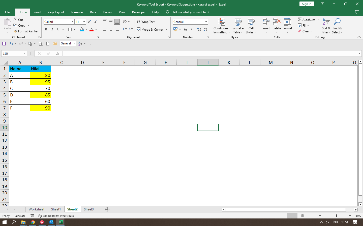Click Decrease Indent icon
The image size is (363, 226).
[125, 29]
